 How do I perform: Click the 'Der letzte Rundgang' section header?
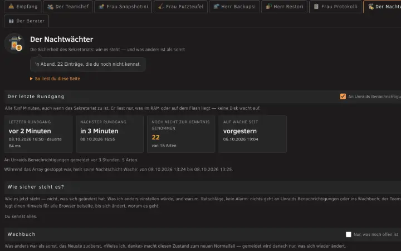point(36,96)
